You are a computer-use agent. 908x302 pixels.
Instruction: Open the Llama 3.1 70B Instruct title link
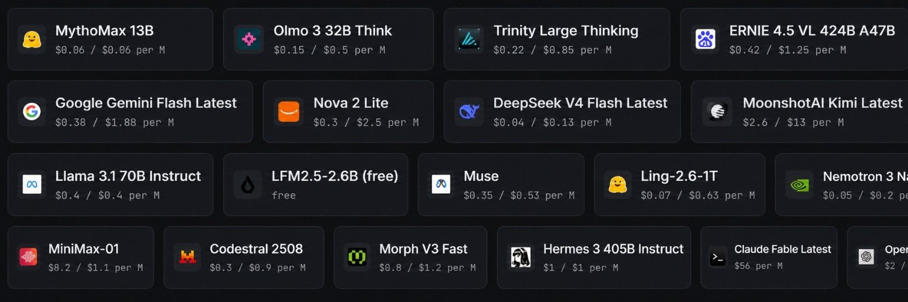point(128,176)
